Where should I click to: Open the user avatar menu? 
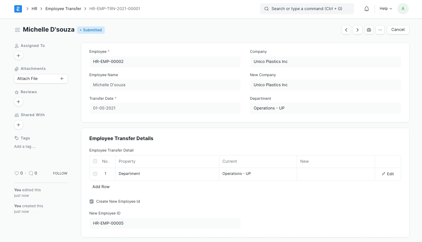403,9
